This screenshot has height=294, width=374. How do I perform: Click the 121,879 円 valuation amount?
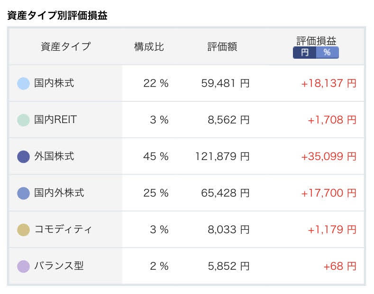click(x=222, y=157)
